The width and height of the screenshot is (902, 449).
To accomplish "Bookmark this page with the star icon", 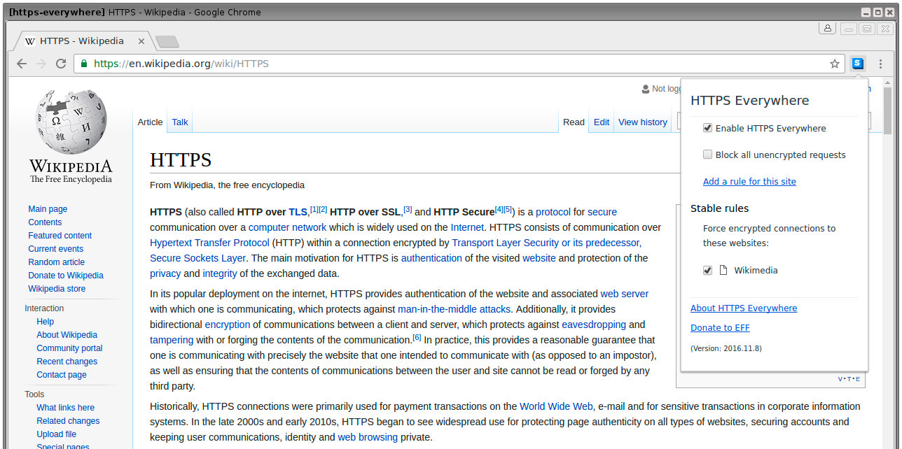I will click(x=835, y=64).
